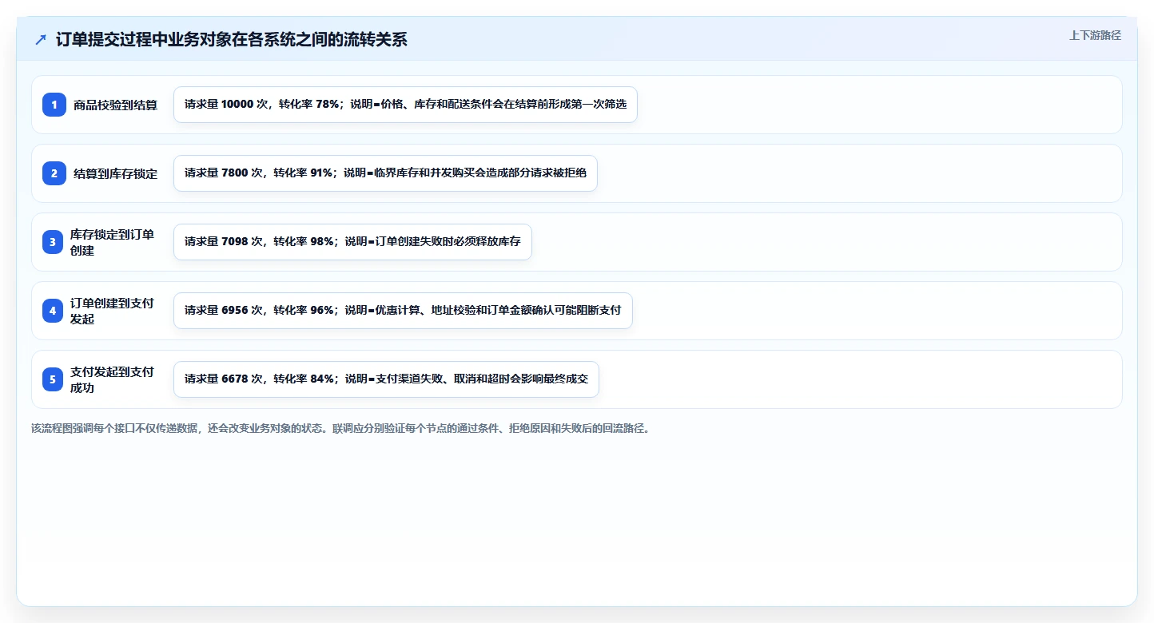Viewport: 1154px width, 623px height.
Task: Click step number badge 3
Action: [53, 242]
